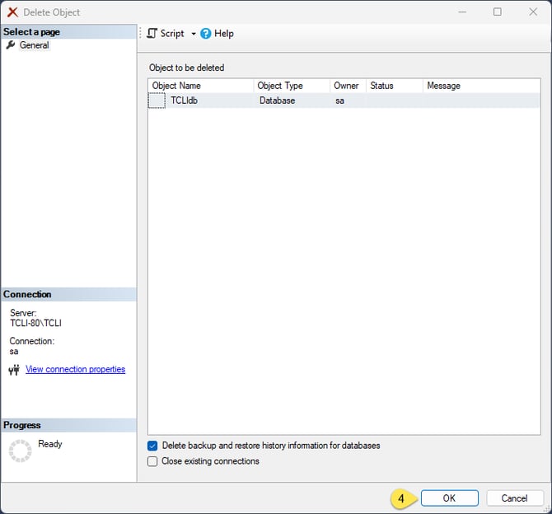Click the TCLIdb row icon
552x514 pixels.
(157, 100)
